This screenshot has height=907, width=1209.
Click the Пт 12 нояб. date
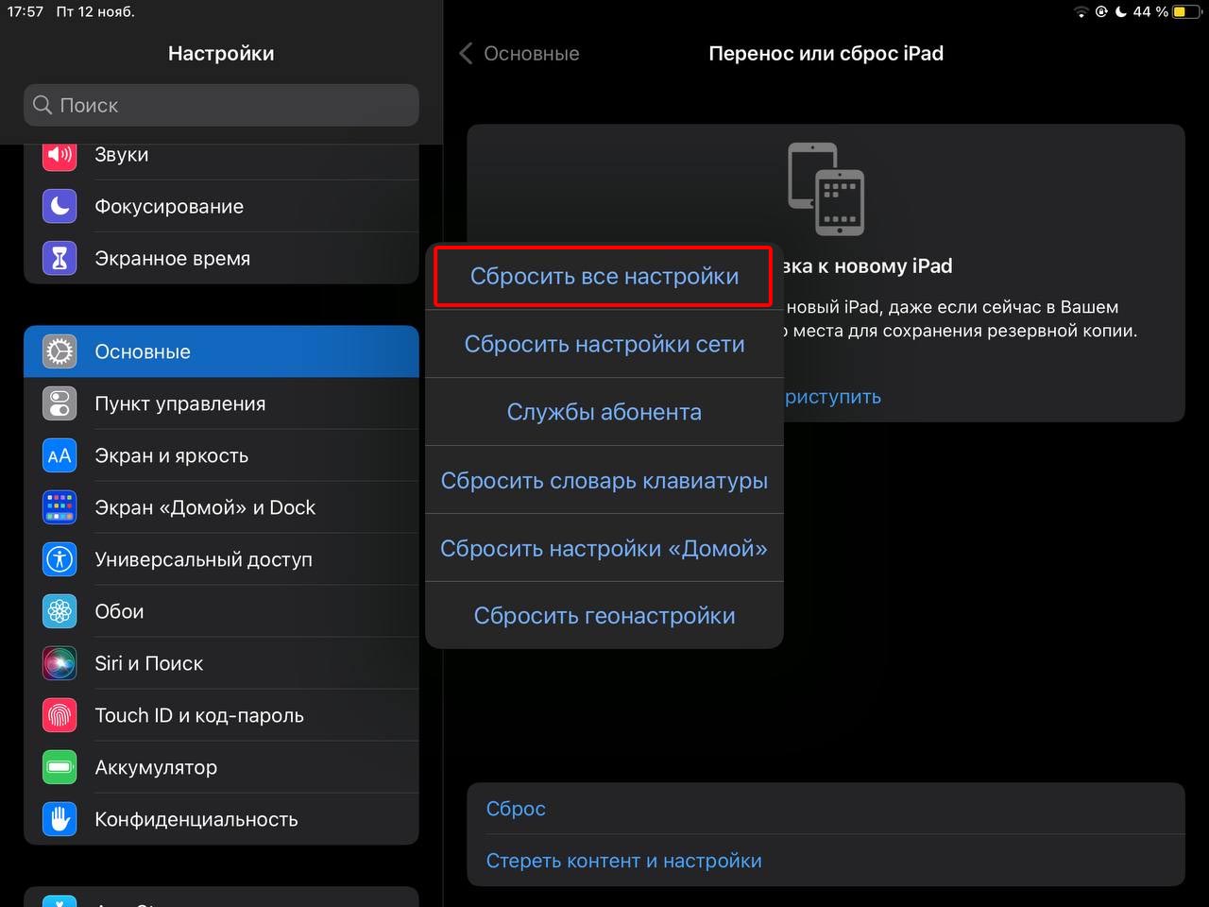tap(95, 12)
